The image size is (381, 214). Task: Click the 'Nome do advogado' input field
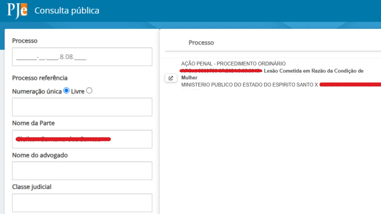pyautogui.click(x=82, y=171)
